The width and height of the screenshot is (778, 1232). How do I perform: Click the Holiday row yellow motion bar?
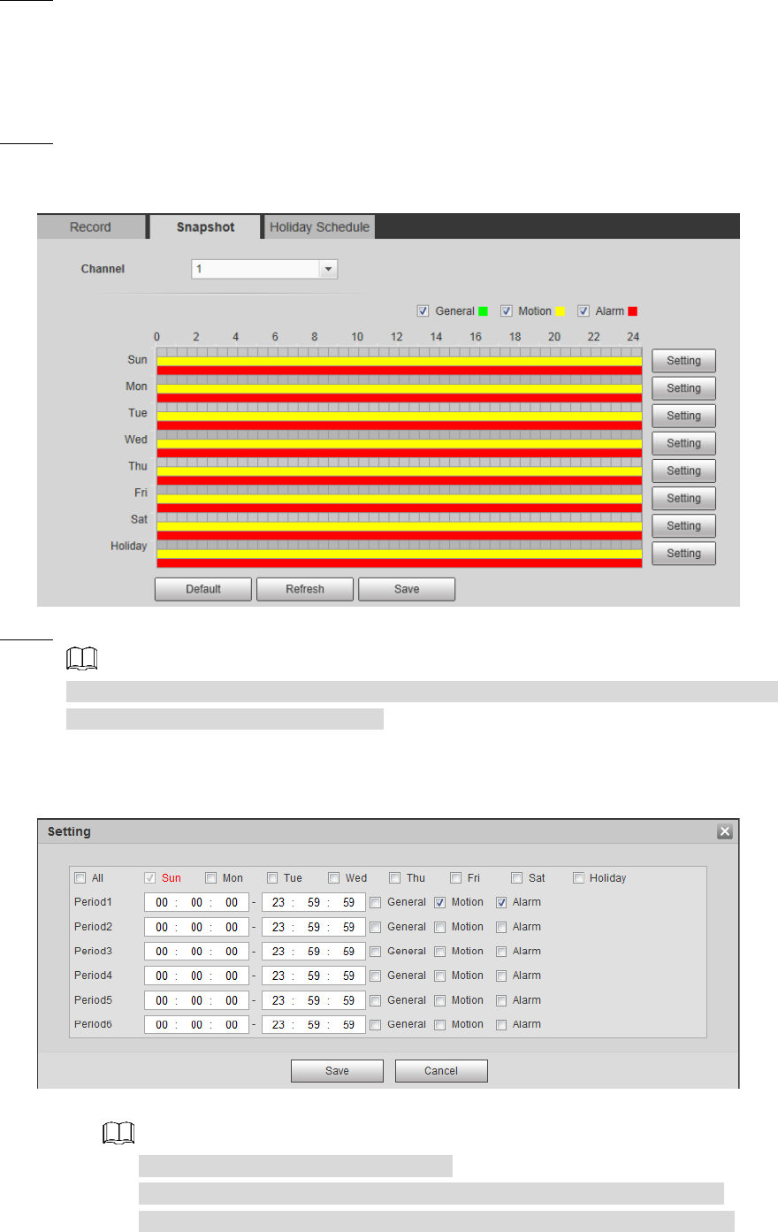click(400, 554)
